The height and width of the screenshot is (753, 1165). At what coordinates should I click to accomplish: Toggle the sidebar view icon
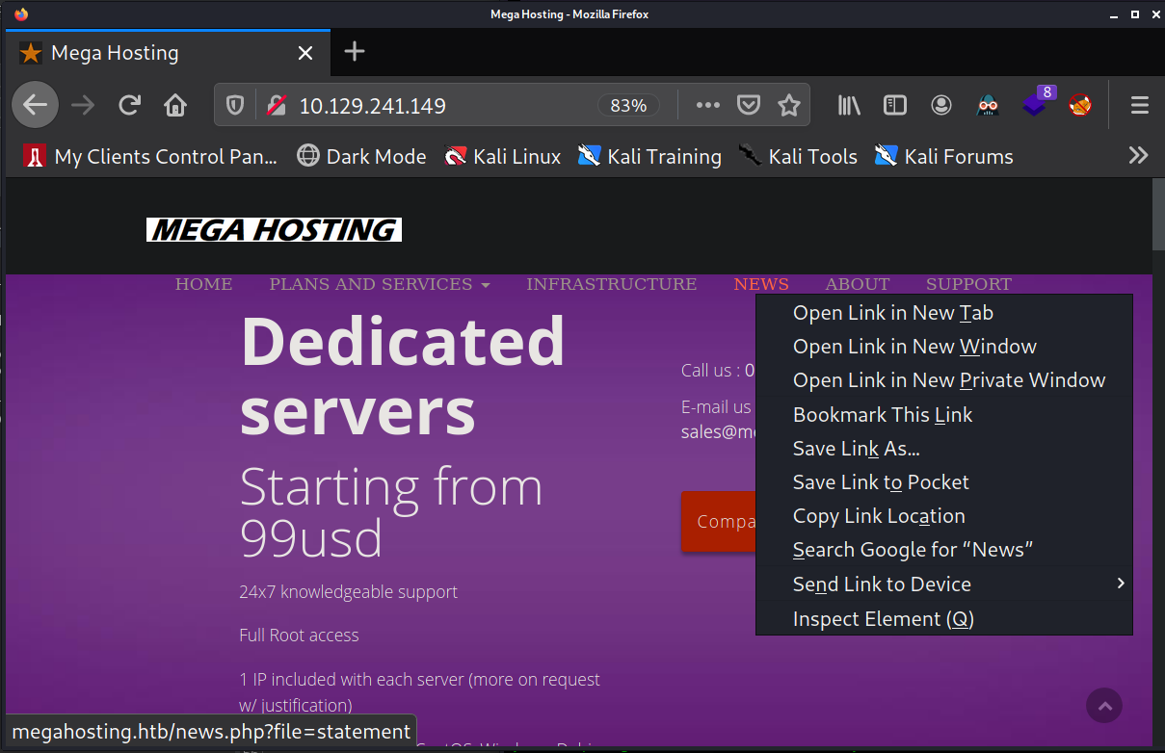(895, 106)
